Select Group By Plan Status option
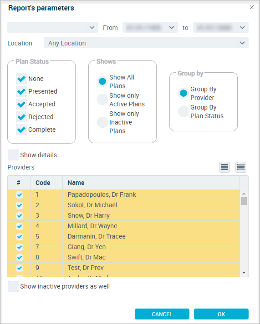Image resolution: width=260 pixels, height=324 pixels. click(183, 111)
